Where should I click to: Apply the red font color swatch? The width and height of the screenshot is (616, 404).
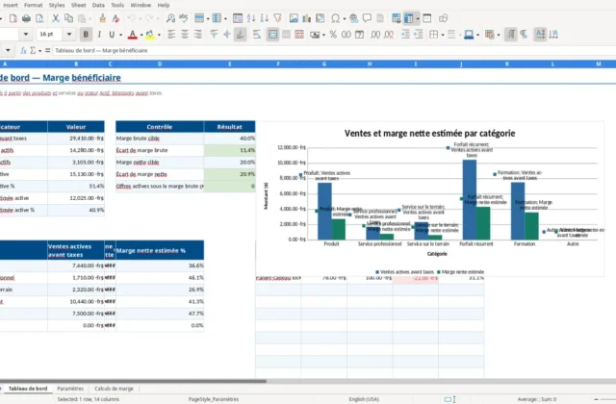point(133,35)
